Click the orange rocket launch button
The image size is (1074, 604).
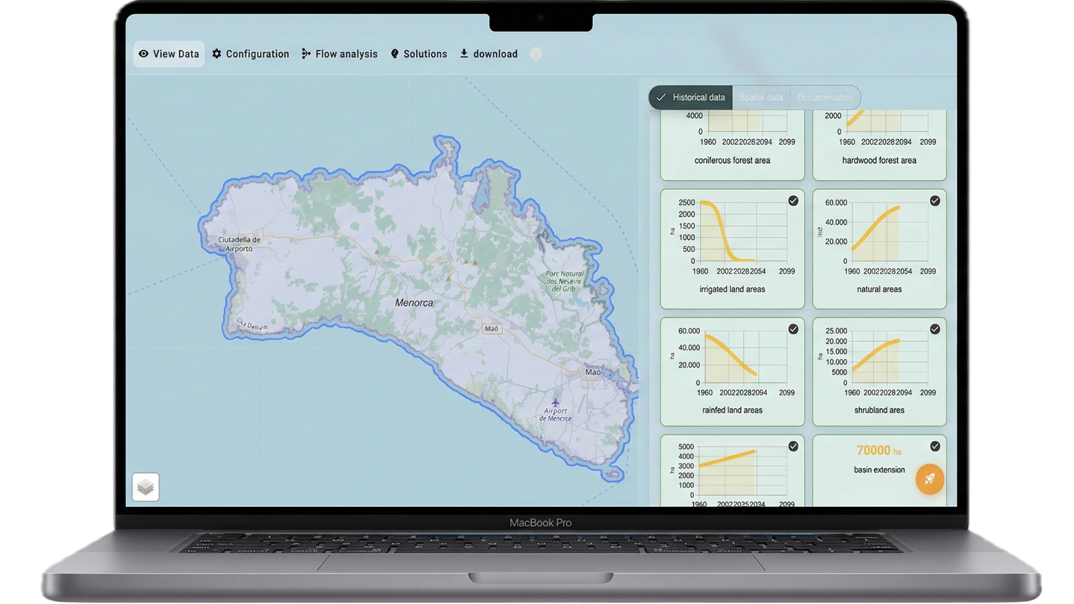click(930, 479)
